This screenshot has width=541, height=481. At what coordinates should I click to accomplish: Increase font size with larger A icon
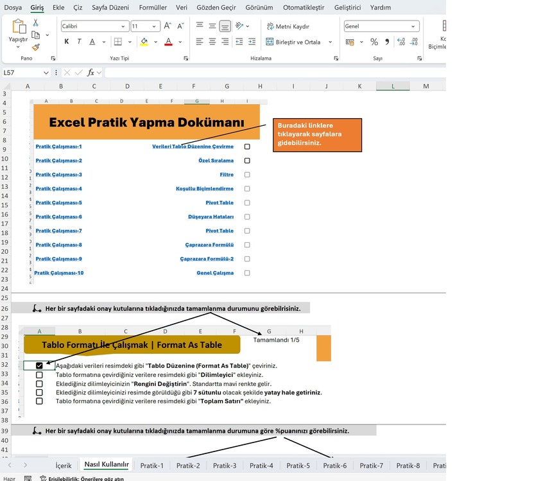(167, 26)
